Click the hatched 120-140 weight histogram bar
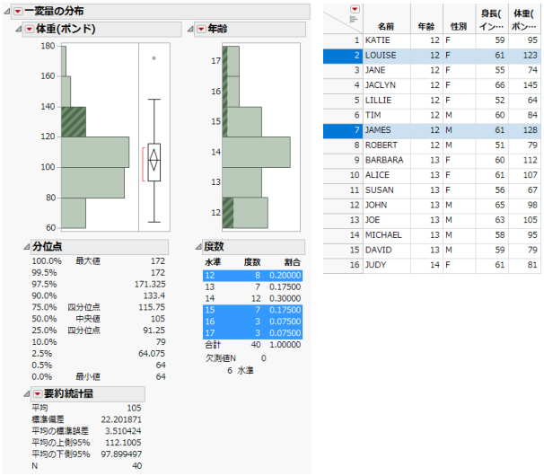The height and width of the screenshot is (476, 544). (x=74, y=122)
